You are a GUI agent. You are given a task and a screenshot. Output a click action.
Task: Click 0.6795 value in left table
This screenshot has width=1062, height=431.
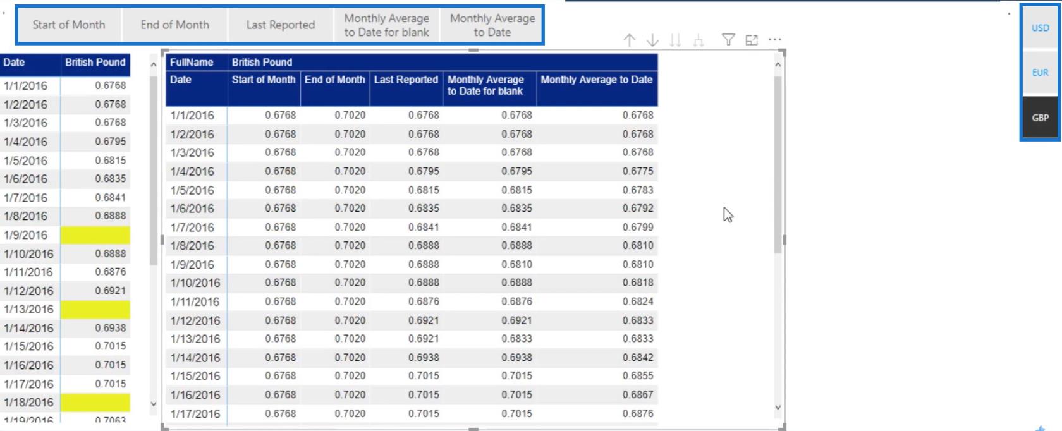[x=111, y=142]
